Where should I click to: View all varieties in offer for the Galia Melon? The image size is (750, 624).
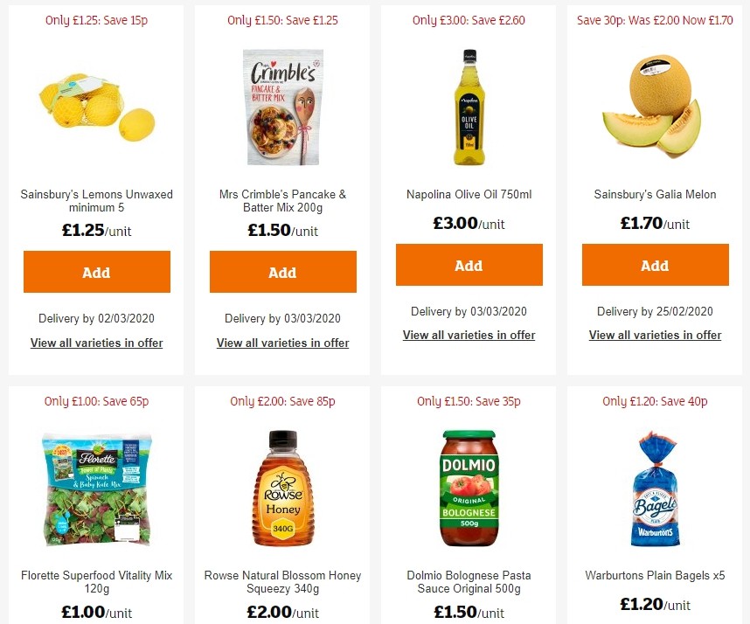(655, 335)
